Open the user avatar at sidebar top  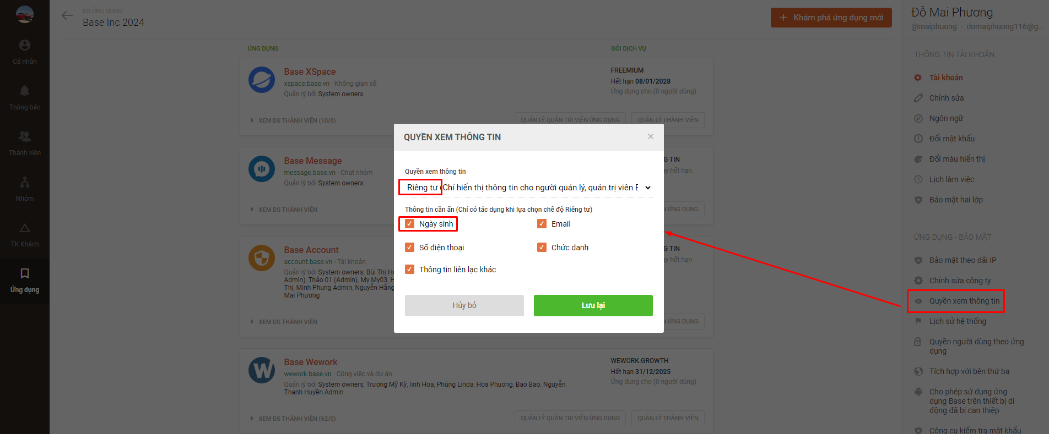click(25, 14)
